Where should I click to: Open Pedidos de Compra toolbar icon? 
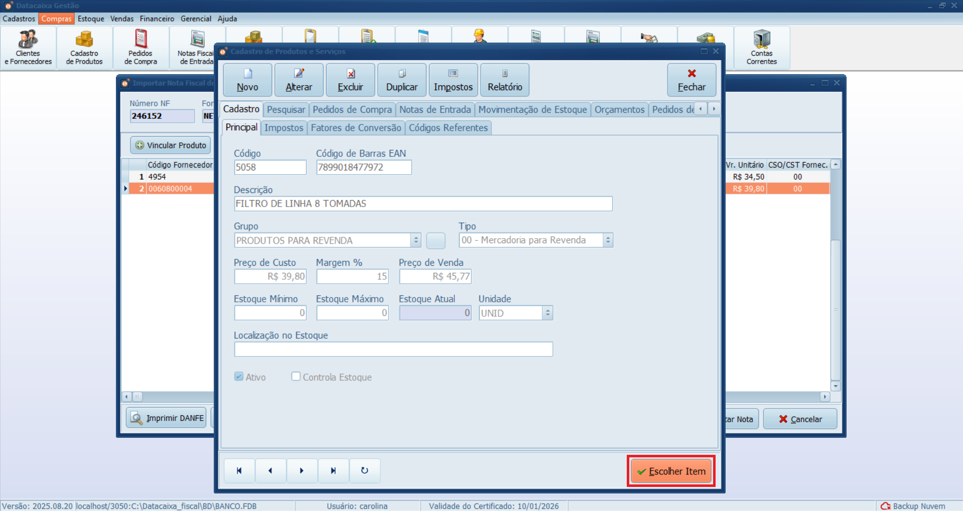[x=140, y=48]
